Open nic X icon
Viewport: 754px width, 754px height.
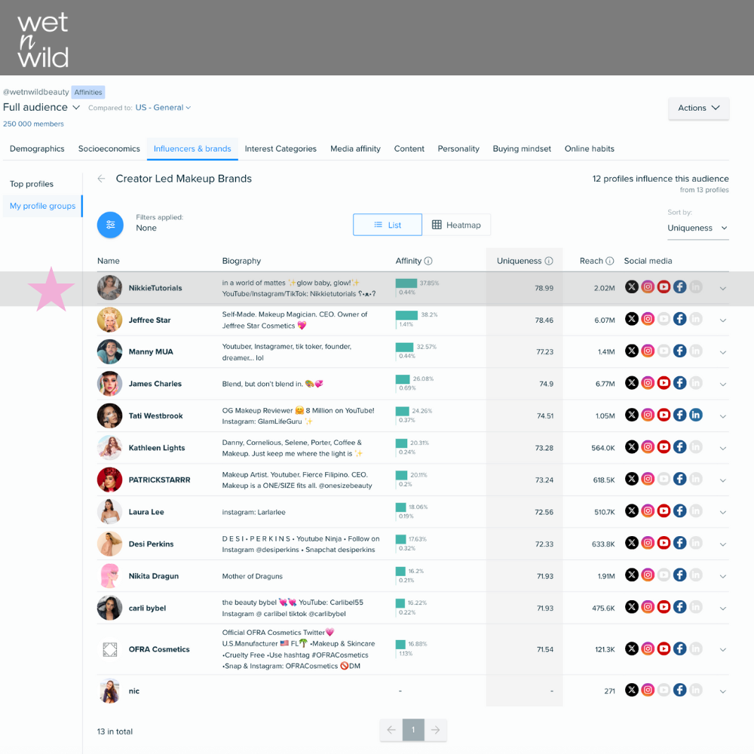coord(632,690)
